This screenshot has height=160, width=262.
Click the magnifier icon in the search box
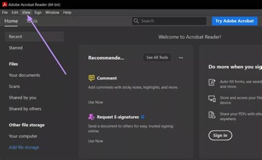[136, 21]
